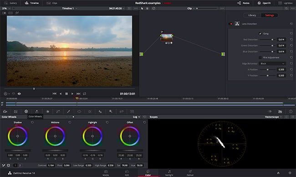Toggle the OpenFX panel button

tap(264, 3)
